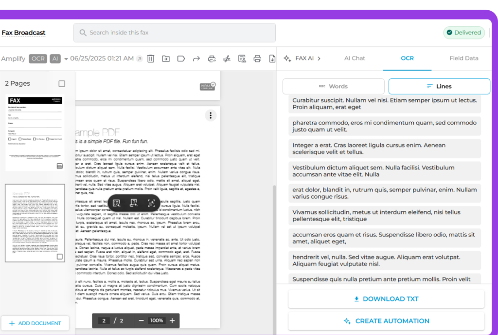
Task: Open the fax delete (trash) tool
Action: [x=151, y=58]
